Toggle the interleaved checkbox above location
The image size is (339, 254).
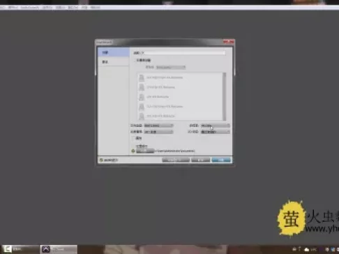pyautogui.click(x=133, y=138)
